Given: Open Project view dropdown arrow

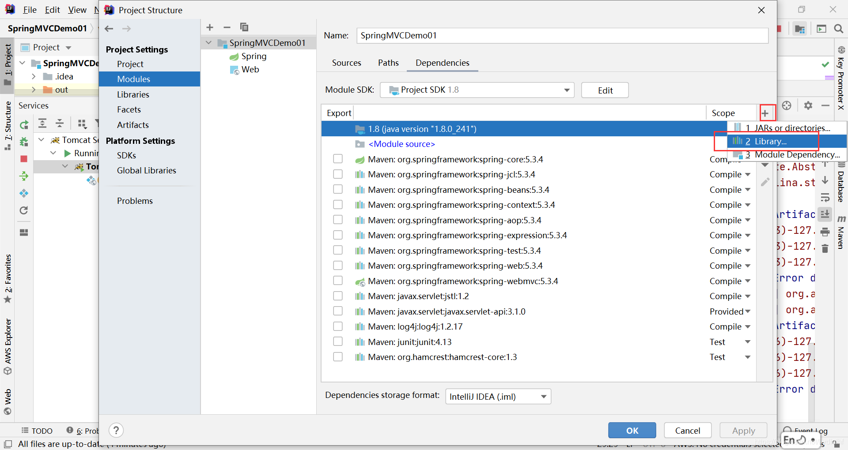Looking at the screenshot, I should [x=68, y=48].
